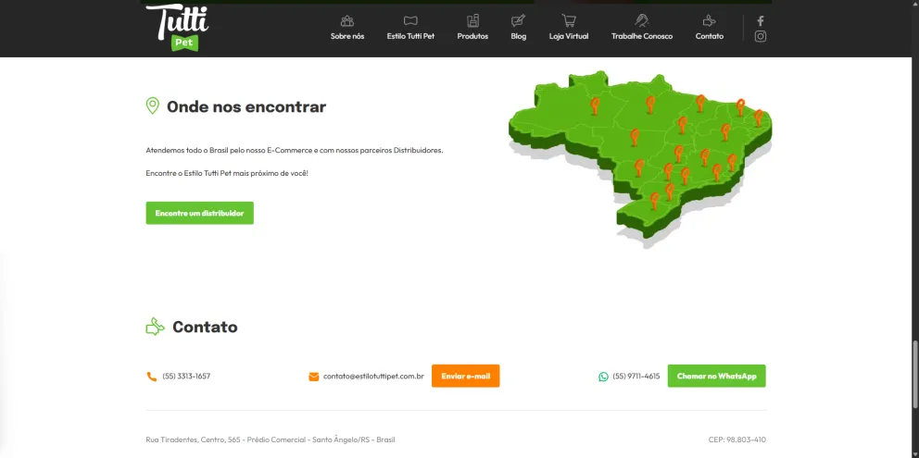Click the Blog pencil icon
919x458 pixels.
point(518,21)
